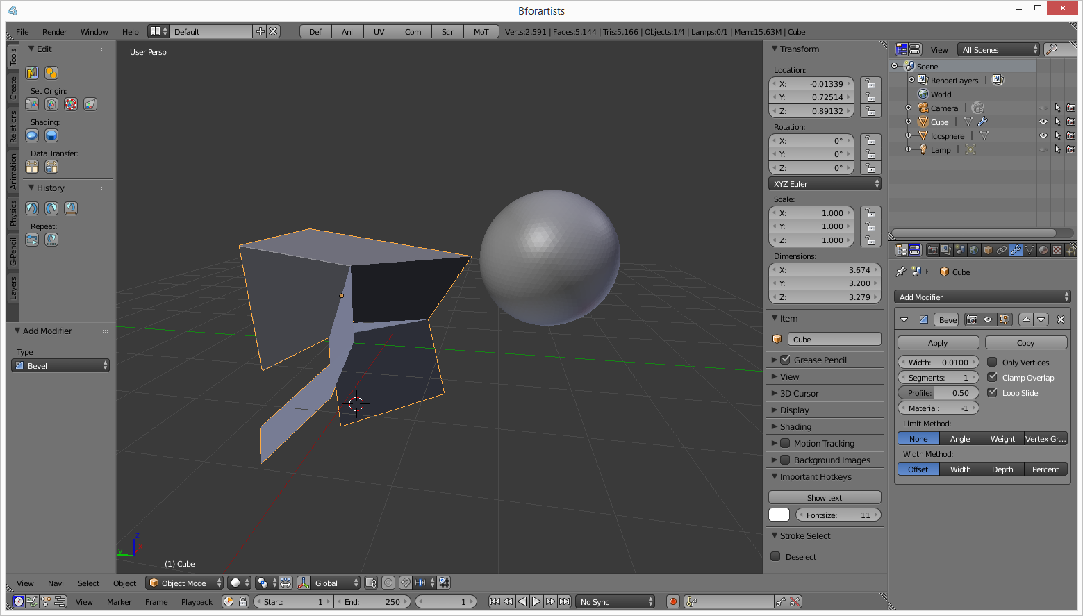Collapse the Bevel modifier panel triangle
Viewport: 1083px width, 616px height.
point(904,319)
